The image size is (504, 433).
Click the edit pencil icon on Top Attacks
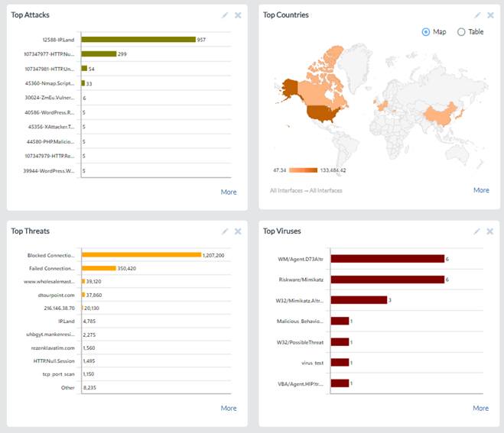[x=225, y=15]
